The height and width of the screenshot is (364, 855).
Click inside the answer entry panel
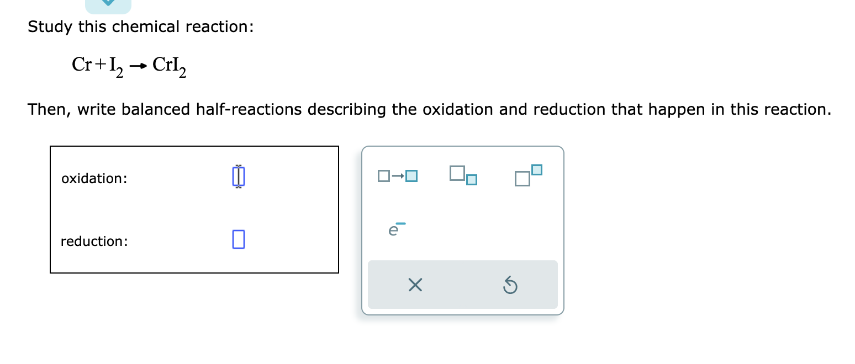pyautogui.click(x=194, y=210)
